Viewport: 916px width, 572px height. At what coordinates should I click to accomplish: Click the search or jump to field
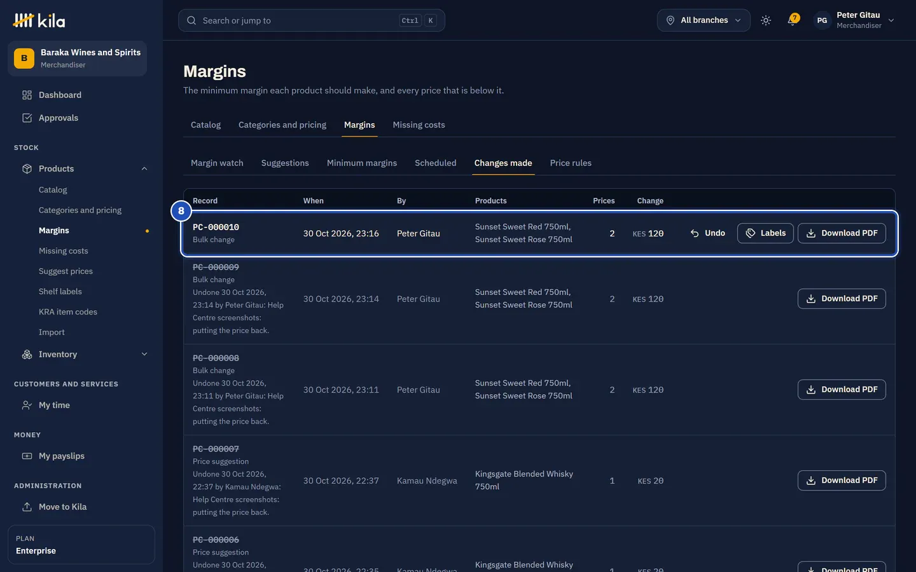coord(312,20)
